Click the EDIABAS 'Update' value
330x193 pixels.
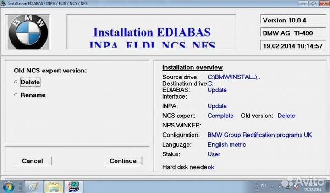coord(217,90)
